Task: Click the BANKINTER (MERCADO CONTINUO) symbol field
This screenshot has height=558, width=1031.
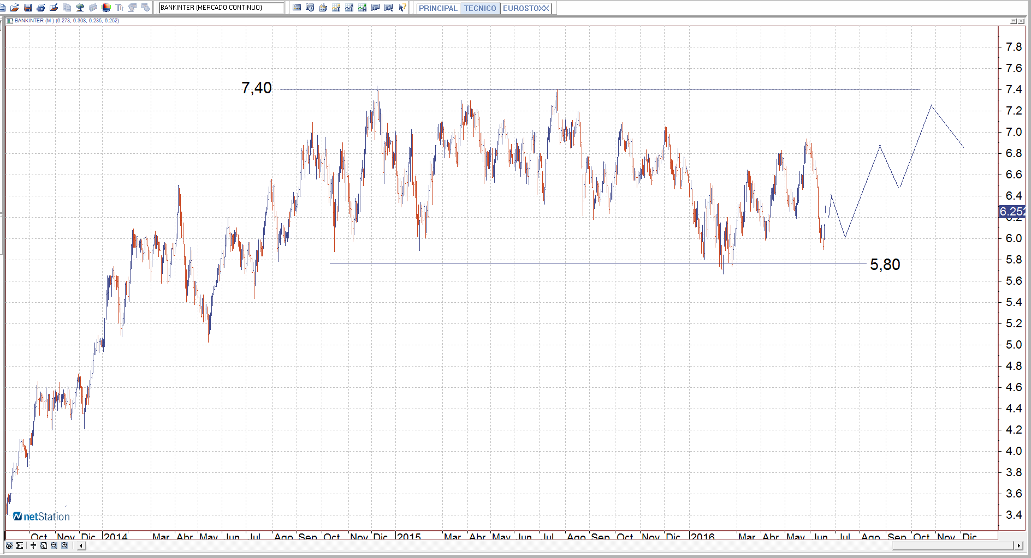Action: 221,8
